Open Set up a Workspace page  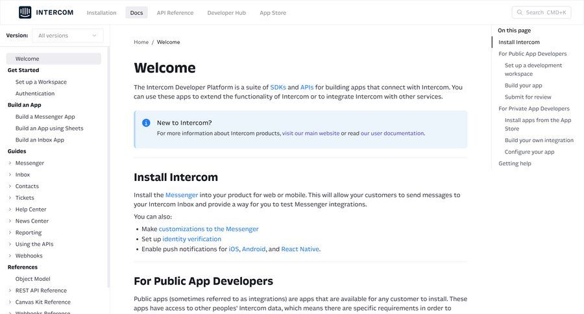pyautogui.click(x=41, y=82)
